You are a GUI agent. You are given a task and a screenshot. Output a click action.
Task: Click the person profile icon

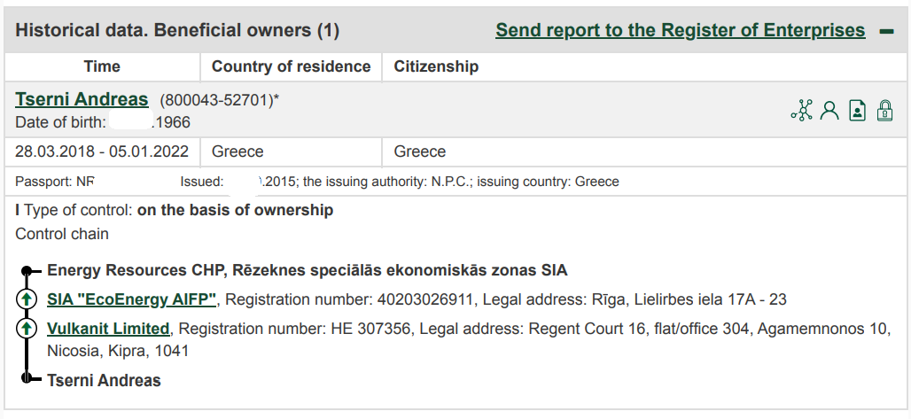pyautogui.click(x=829, y=110)
